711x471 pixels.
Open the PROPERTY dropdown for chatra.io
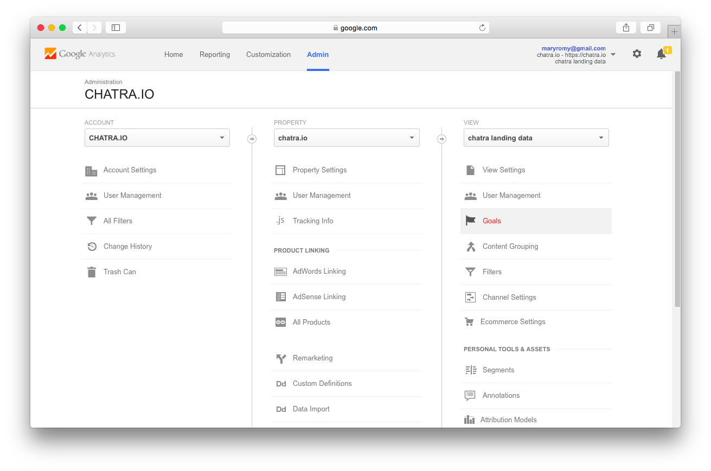pos(347,138)
